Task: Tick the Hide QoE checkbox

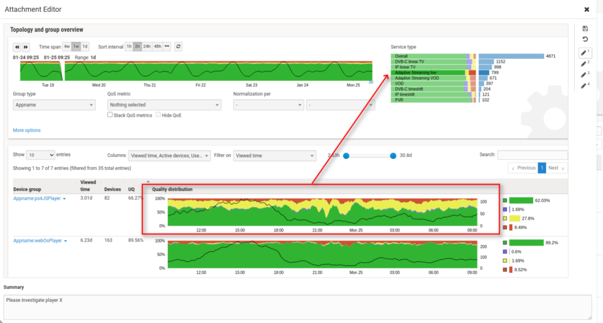Action: coord(158,115)
